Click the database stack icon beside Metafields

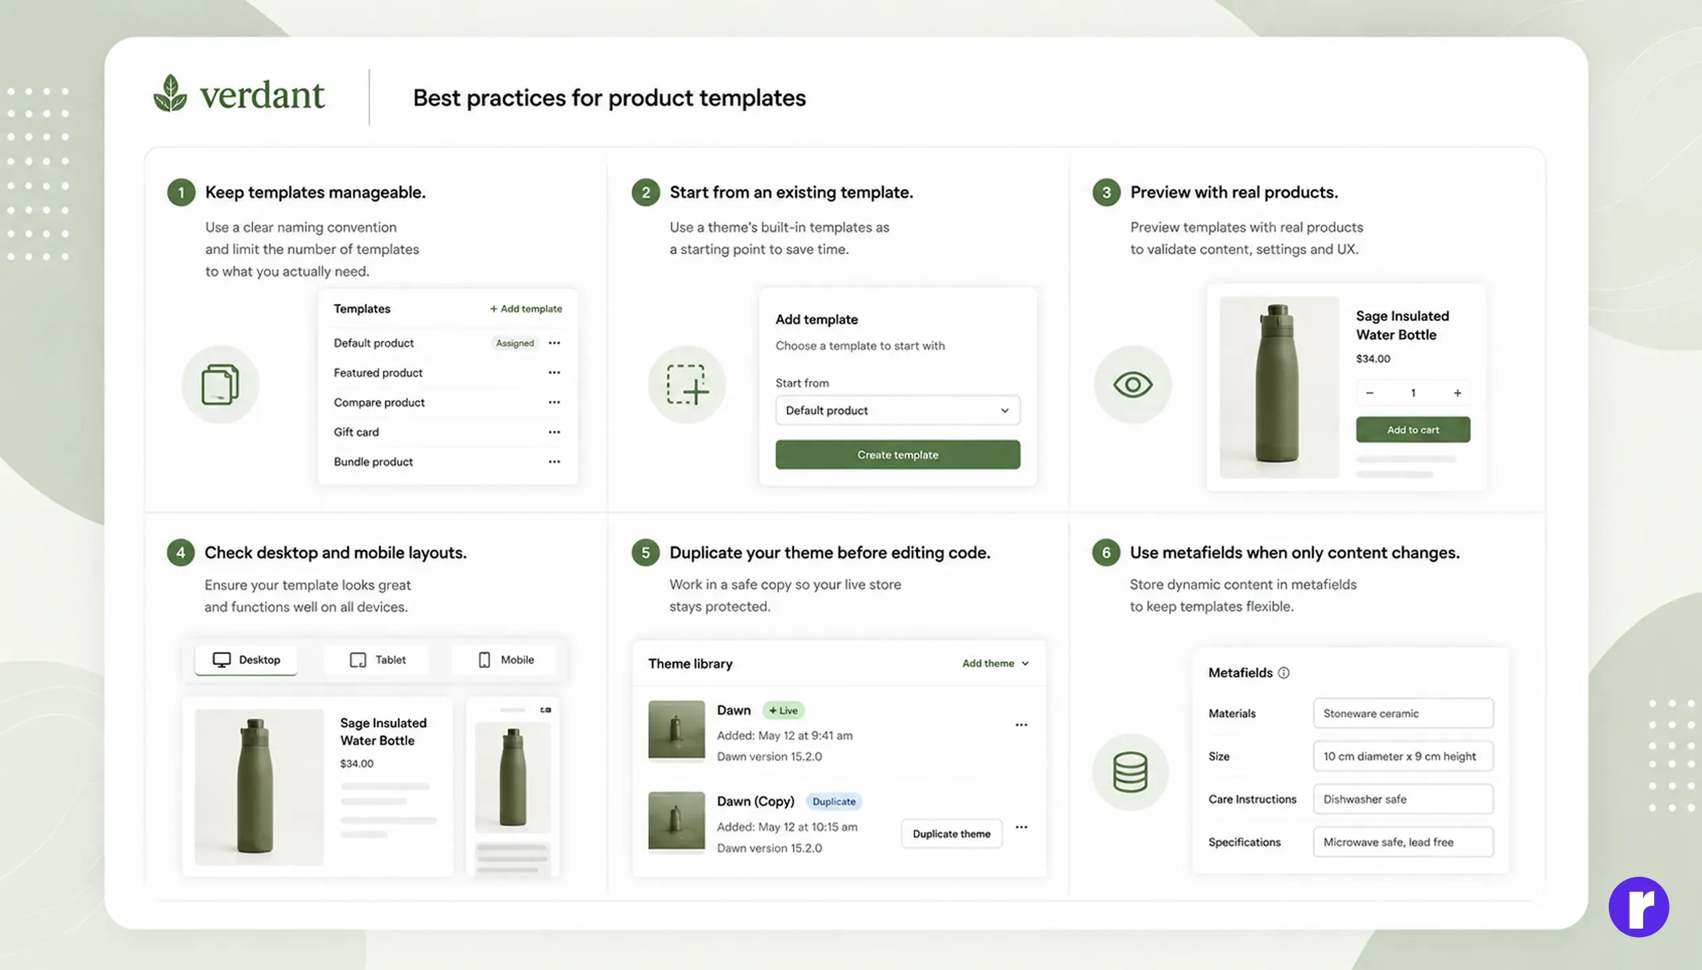(x=1130, y=771)
